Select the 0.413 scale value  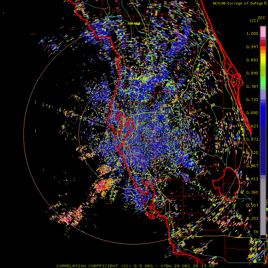252,179
